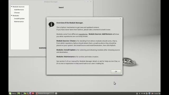Open the user account tray icon
Viewport: 169px width, 95px height.
click(137, 93)
